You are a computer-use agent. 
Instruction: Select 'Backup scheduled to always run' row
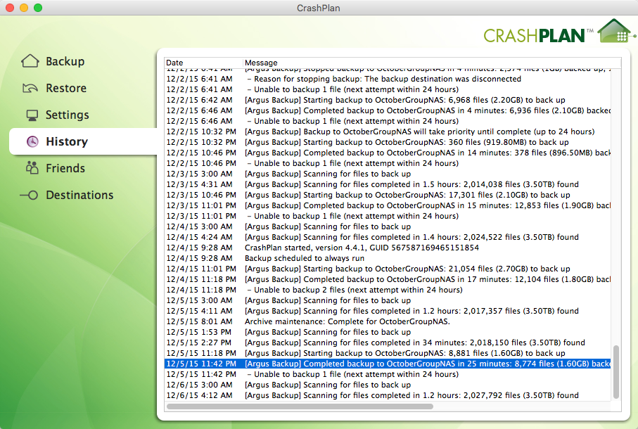[x=388, y=258]
